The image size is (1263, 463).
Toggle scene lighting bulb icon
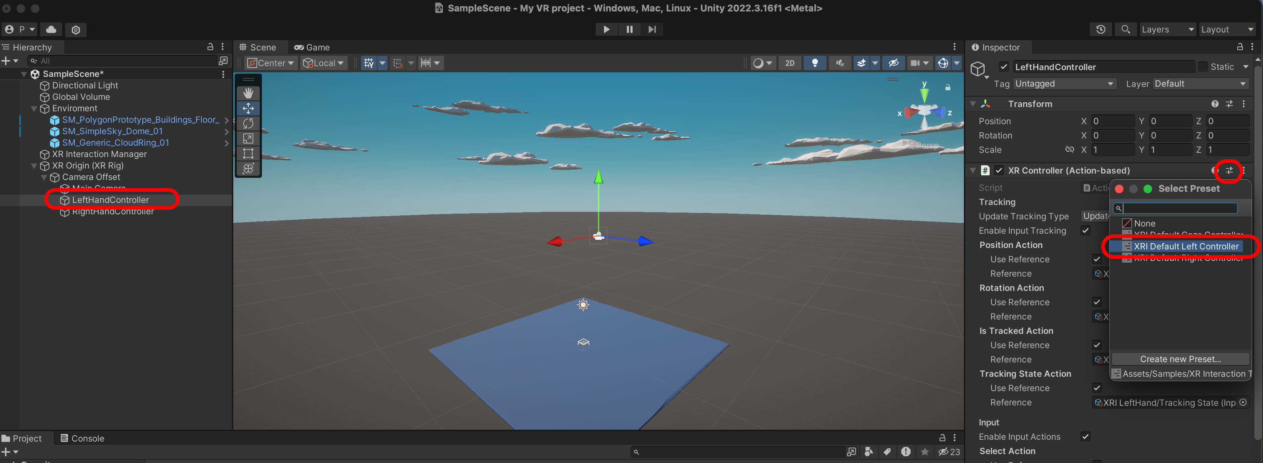coord(814,63)
